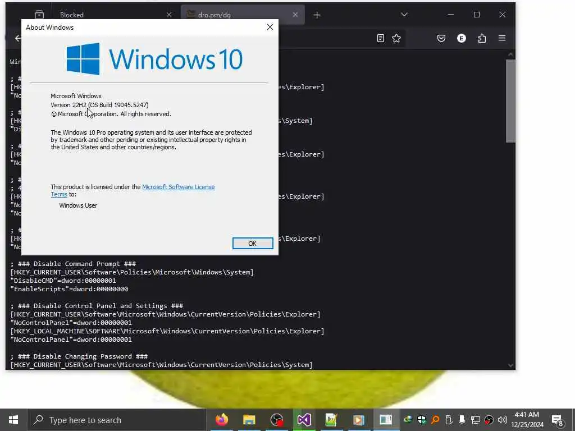Click Firefox page scrollbar down arrow
This screenshot has height=431, width=575.
coord(510,365)
